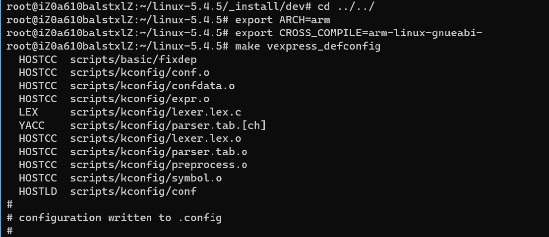Click the scripts/kconfig/expr.o path
The height and width of the screenshot is (237, 549).
tap(139, 99)
